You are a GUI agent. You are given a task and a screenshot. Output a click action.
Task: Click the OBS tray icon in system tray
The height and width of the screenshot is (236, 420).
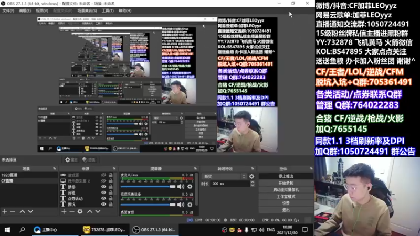pos(225,230)
